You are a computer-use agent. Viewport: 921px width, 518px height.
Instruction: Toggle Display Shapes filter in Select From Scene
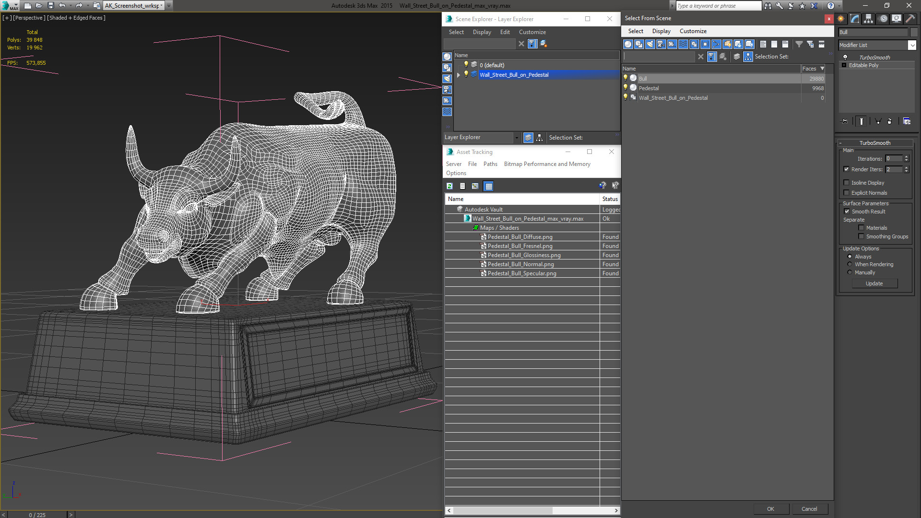pyautogui.click(x=639, y=44)
